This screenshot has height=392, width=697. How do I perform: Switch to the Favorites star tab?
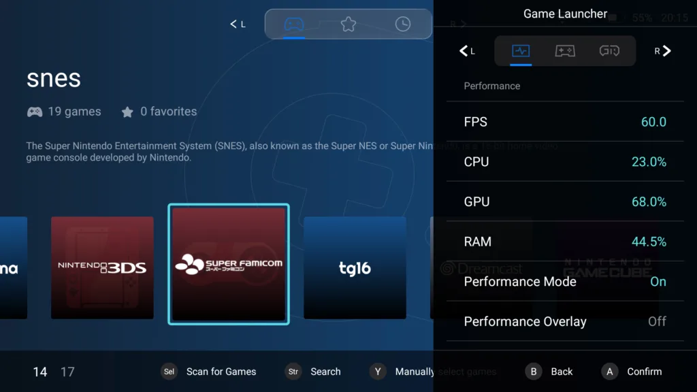348,24
